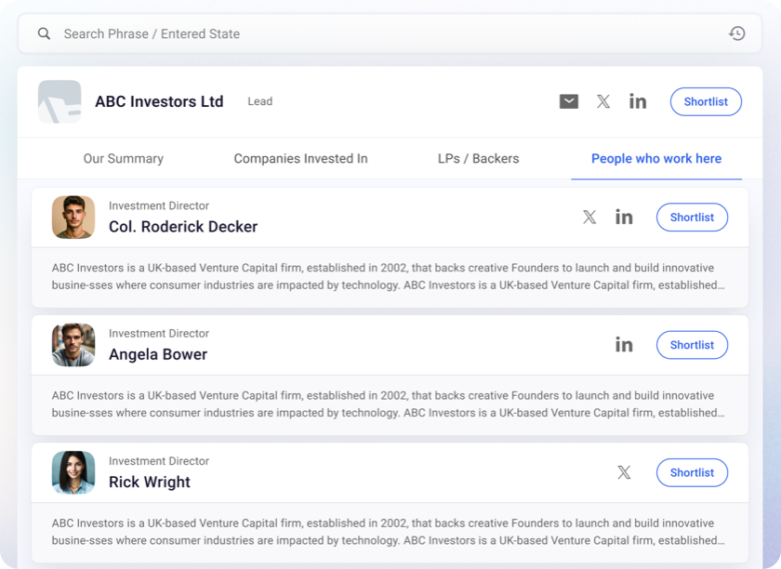This screenshot has width=781, height=569.
Task: Click Angela Bower's profile photo
Action: point(73,345)
